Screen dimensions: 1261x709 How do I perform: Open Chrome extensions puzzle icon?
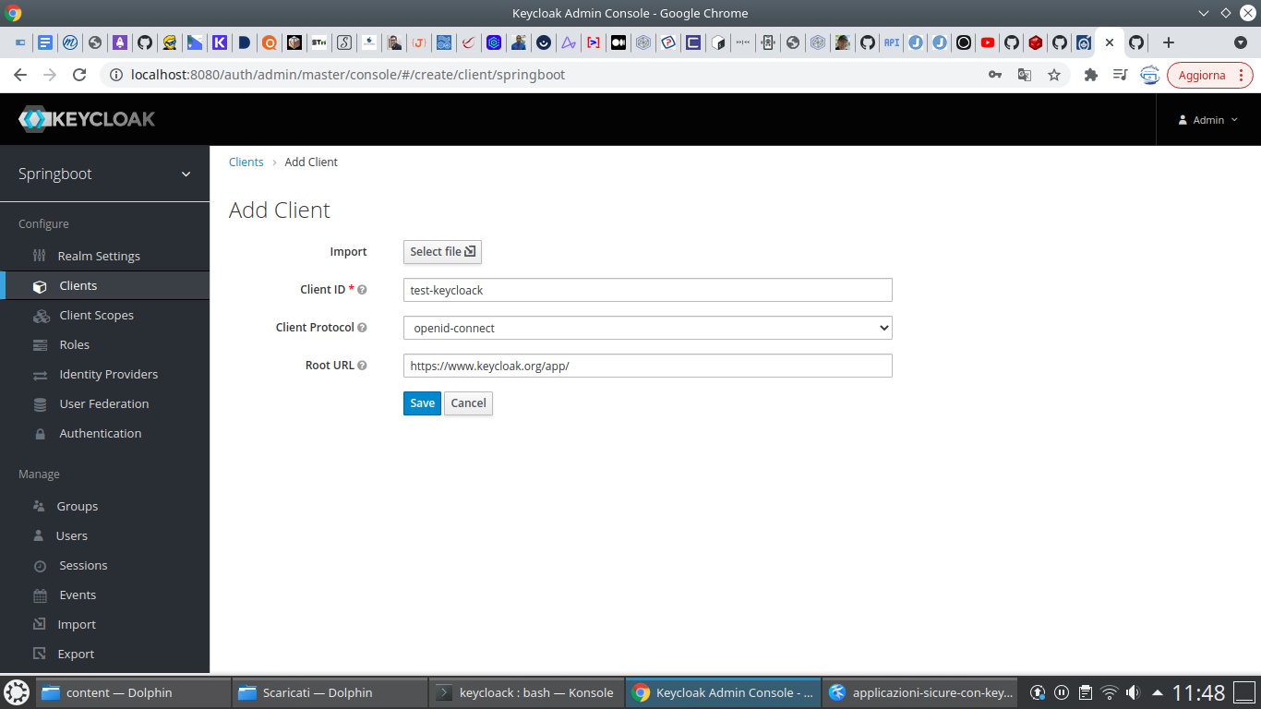point(1091,75)
